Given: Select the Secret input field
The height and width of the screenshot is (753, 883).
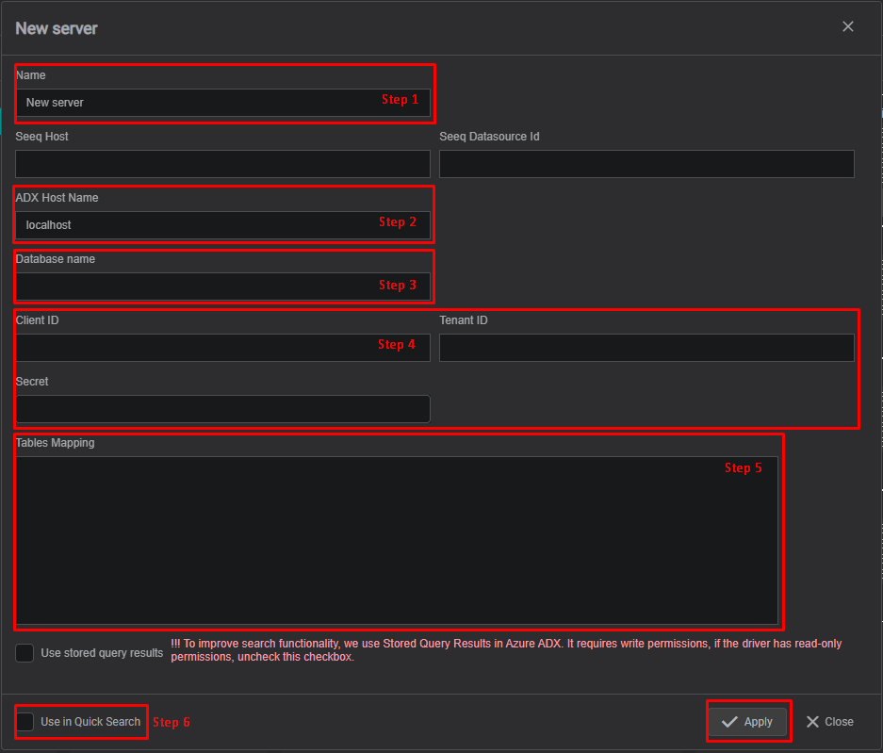Looking at the screenshot, I should 222,408.
